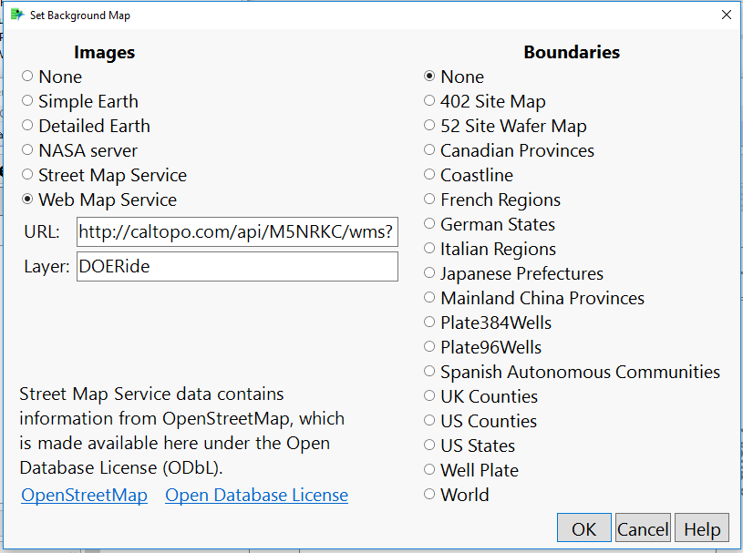Select None under Images
This screenshot has width=743, height=553.
27,77
